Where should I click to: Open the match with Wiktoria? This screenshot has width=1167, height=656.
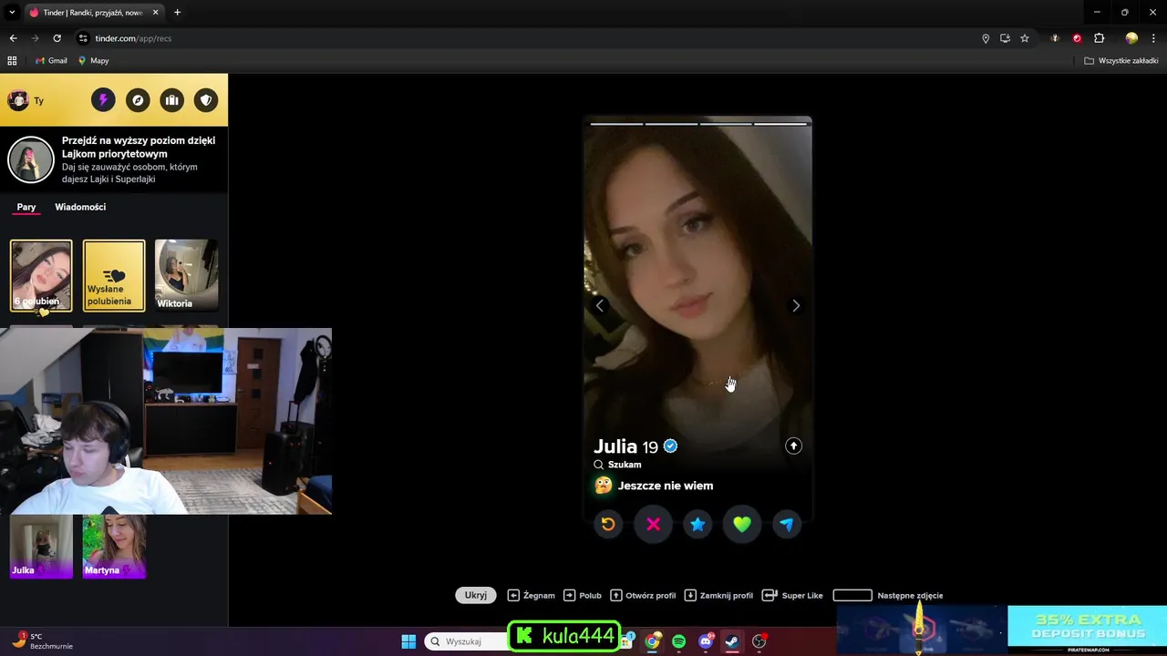[x=186, y=275]
